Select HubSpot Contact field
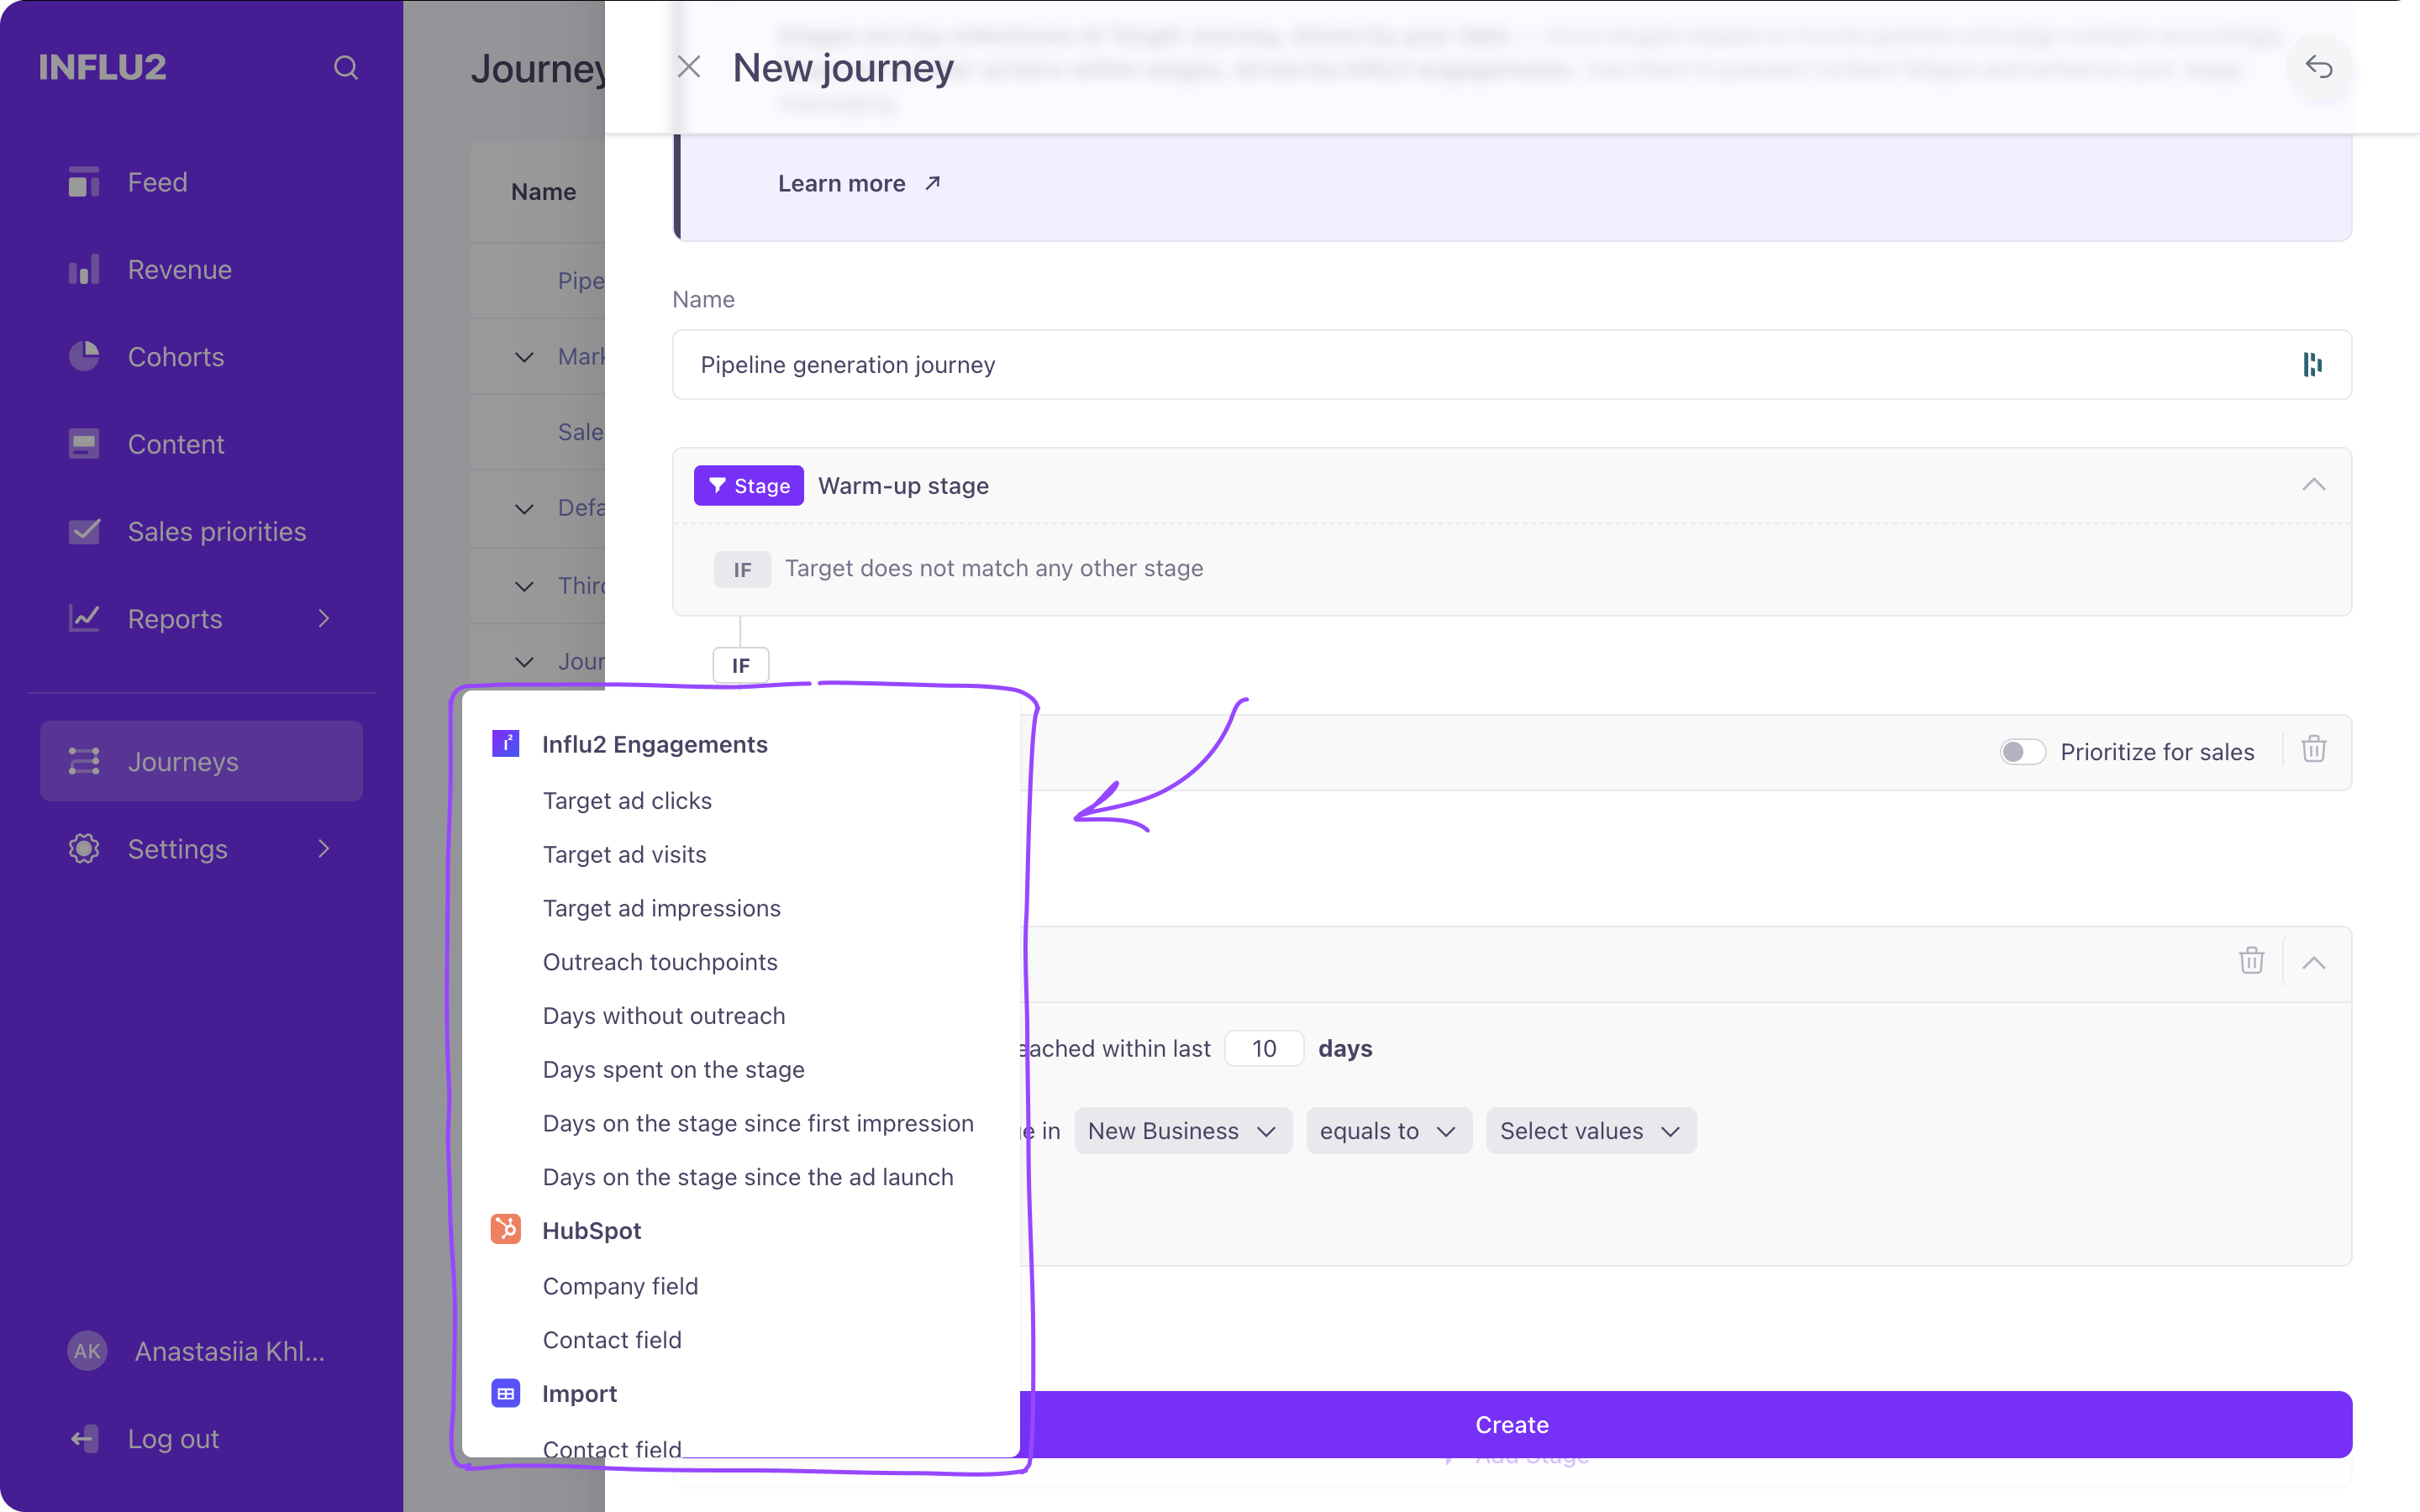 [x=612, y=1340]
